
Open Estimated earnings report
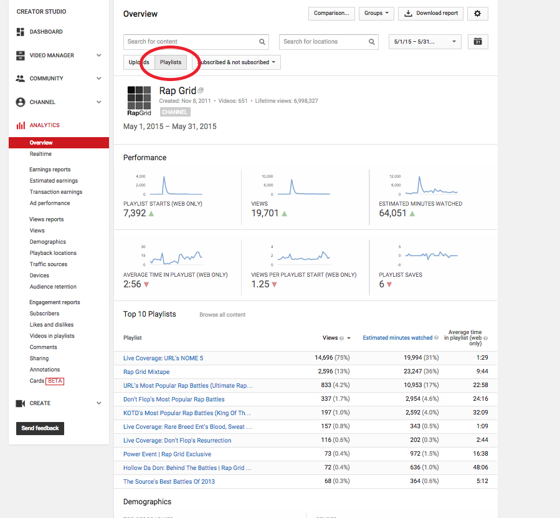point(54,181)
